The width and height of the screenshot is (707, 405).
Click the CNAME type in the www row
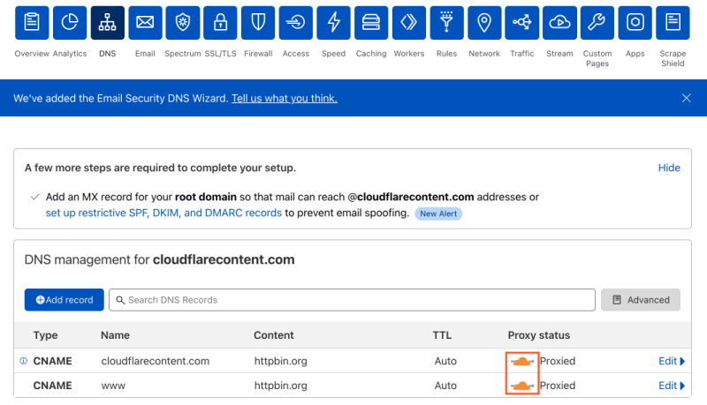point(52,386)
